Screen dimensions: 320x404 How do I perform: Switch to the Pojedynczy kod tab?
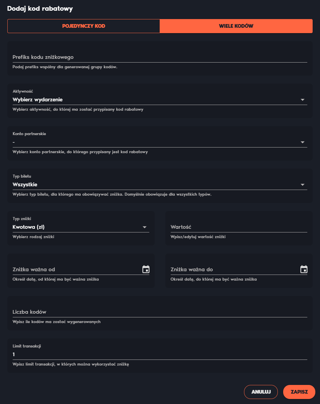[x=84, y=26]
